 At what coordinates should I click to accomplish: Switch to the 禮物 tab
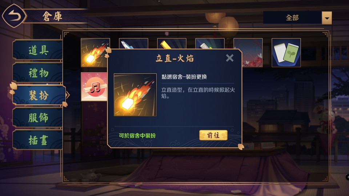[38, 73]
